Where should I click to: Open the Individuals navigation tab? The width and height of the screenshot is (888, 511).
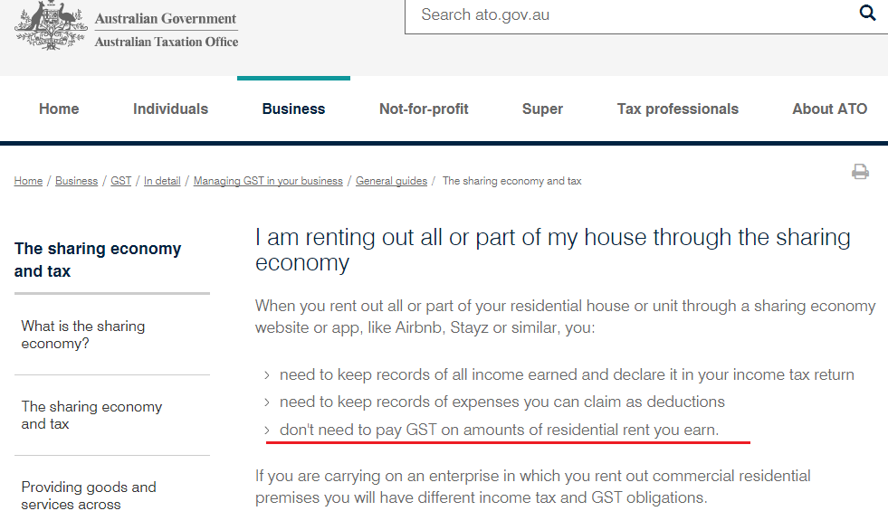click(170, 109)
